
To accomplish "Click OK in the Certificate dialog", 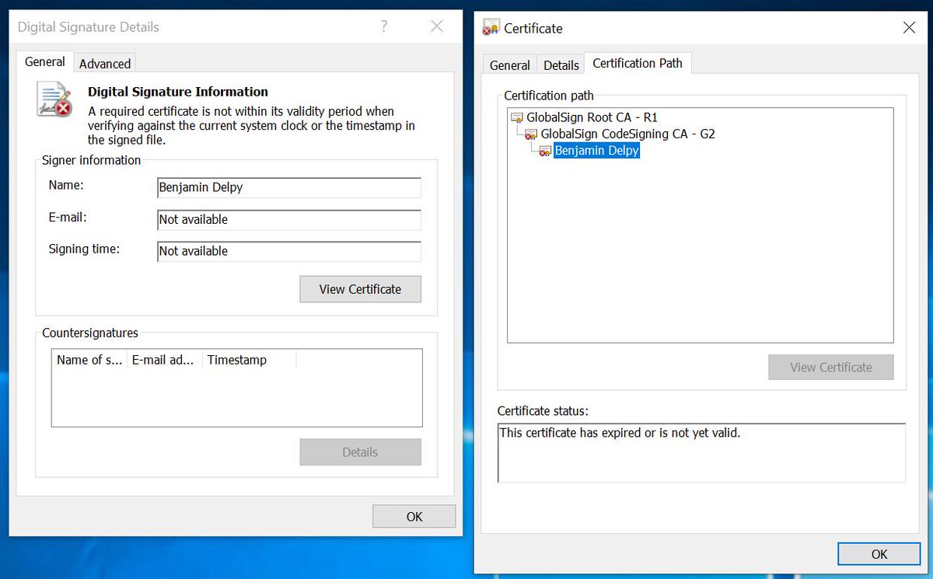I will [879, 554].
